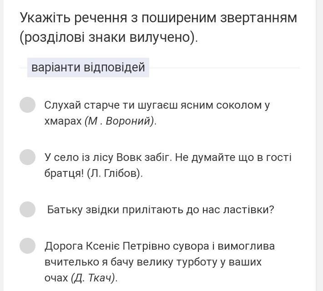The image size is (323, 291).
Task: Choose the radio option "У село із лісу Вовк забіг"
Action: 28,157
